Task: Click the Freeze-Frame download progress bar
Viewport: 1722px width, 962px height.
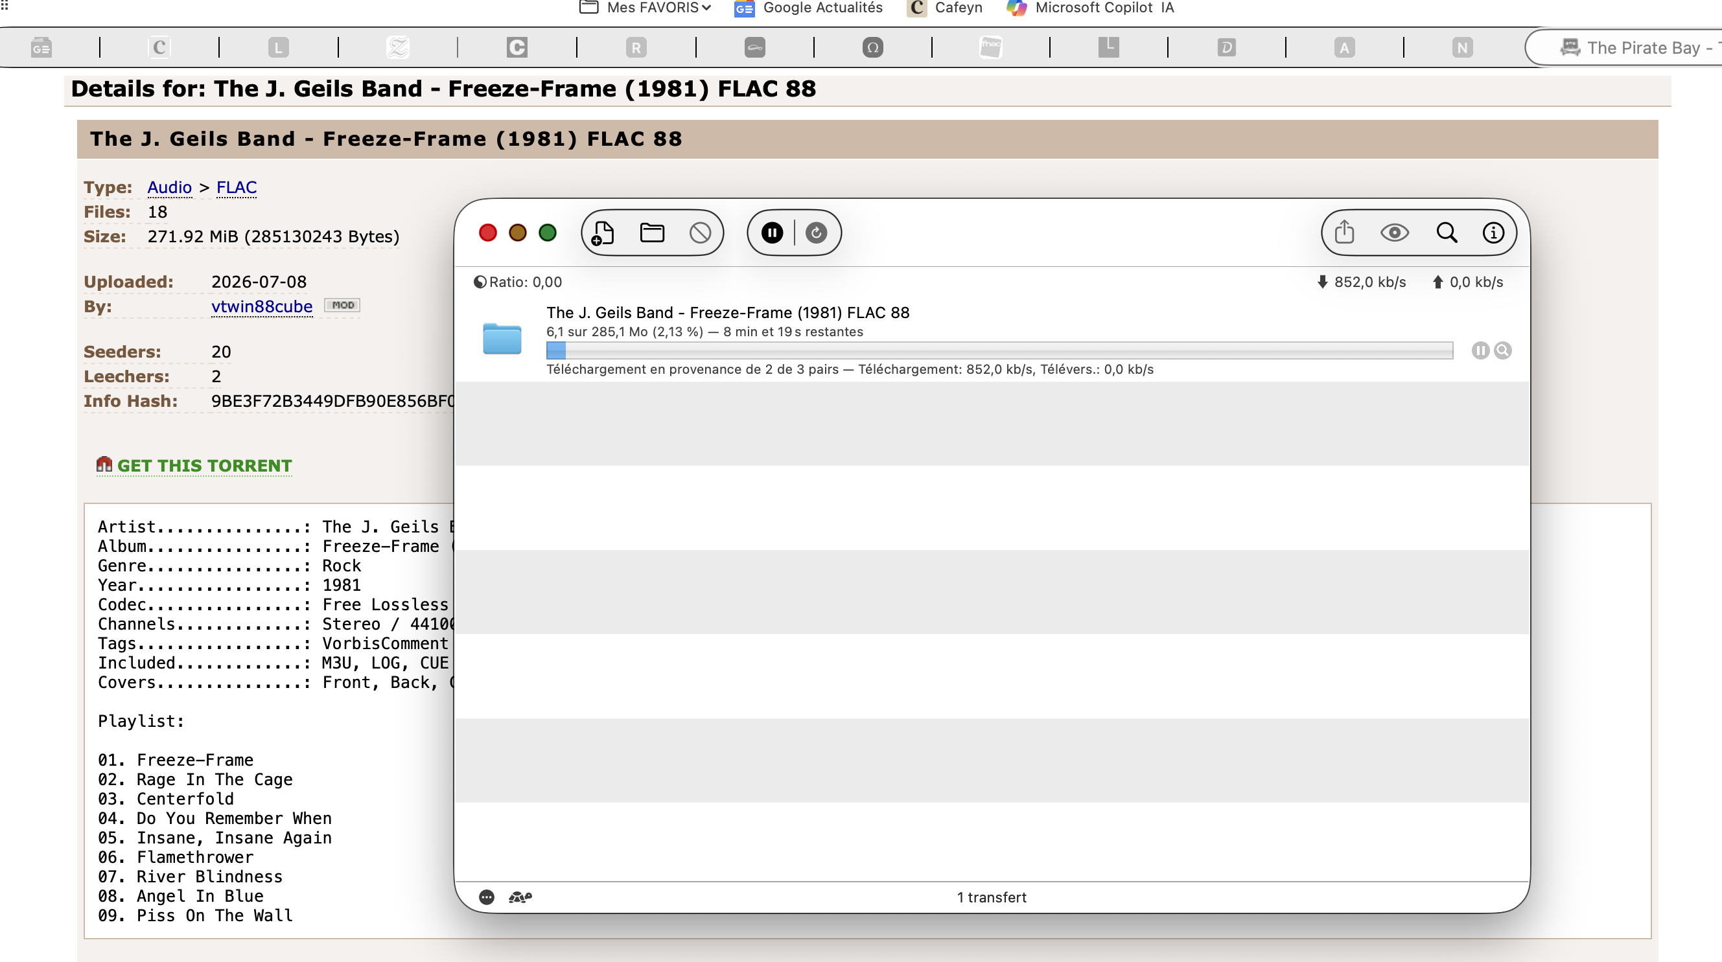Action: pos(999,350)
